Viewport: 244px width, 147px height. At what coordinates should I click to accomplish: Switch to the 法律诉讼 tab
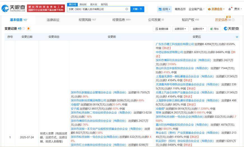click(x=53, y=20)
